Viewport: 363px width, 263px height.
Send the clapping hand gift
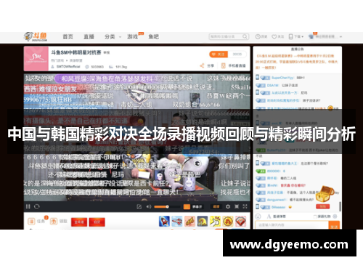pos(215,222)
